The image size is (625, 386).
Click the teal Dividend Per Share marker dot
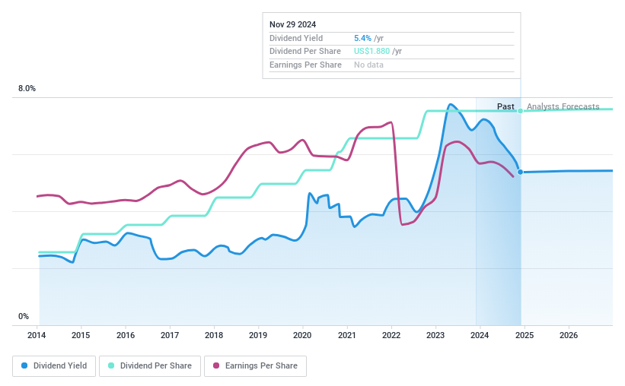(x=520, y=111)
